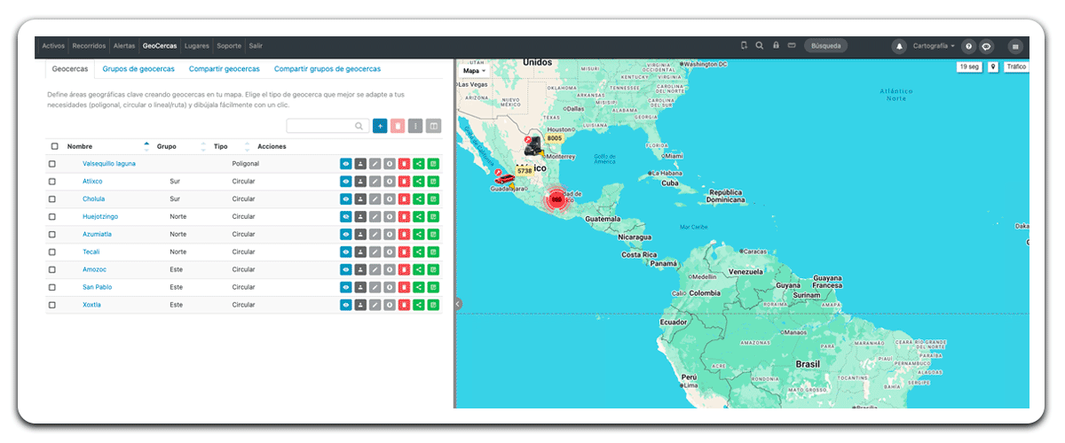Delete the Cholula geofence with its red icon
The width and height of the screenshot is (1065, 443).
point(404,198)
